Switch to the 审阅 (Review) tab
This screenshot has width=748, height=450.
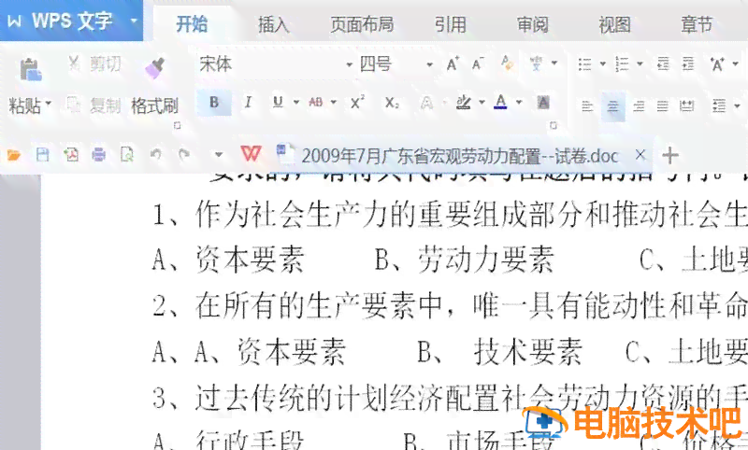click(x=533, y=25)
